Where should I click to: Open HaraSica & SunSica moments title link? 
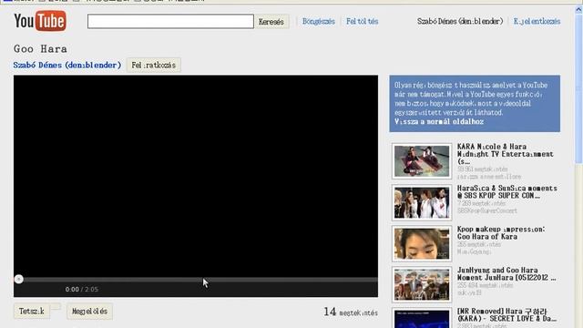tap(506, 192)
